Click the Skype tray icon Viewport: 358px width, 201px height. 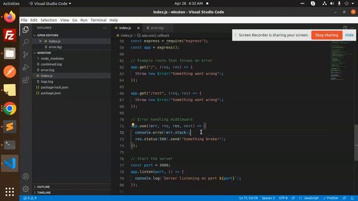click(x=313, y=3)
